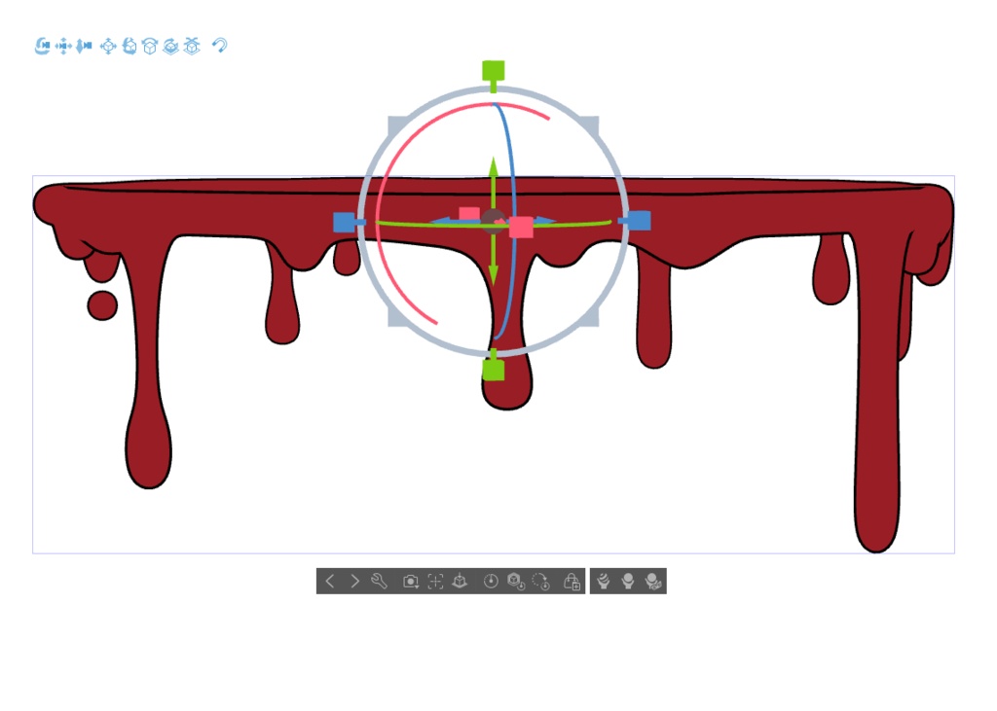The height and width of the screenshot is (711, 997).
Task: Click the ball in hands with tag icon
Action: pyautogui.click(x=652, y=581)
